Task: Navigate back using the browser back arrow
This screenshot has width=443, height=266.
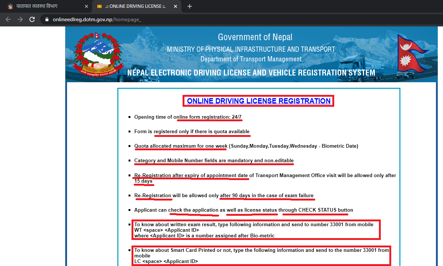Action: pyautogui.click(x=8, y=19)
